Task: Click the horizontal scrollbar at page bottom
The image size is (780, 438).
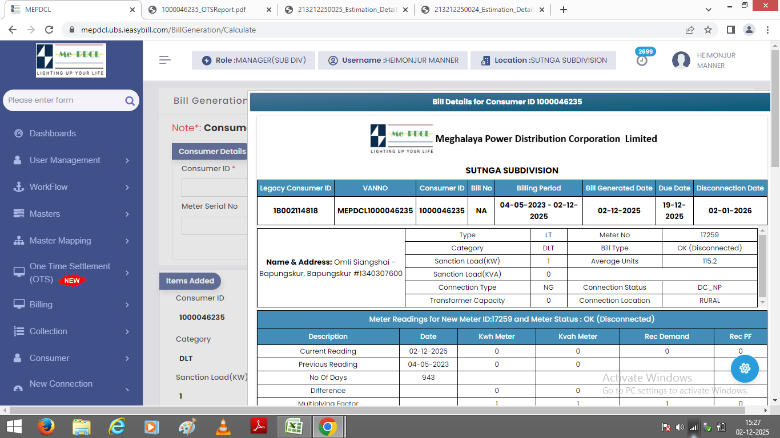Action: coord(388,410)
